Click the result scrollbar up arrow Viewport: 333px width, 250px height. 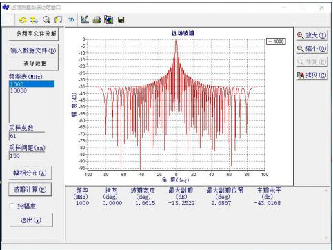click(326, 191)
